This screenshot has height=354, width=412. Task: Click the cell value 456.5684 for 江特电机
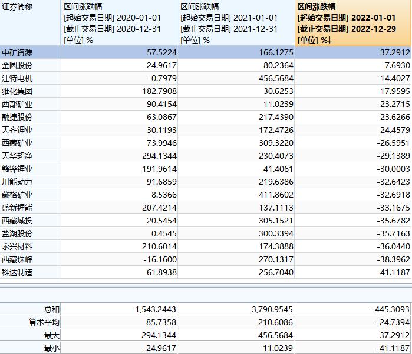[x=276, y=78]
